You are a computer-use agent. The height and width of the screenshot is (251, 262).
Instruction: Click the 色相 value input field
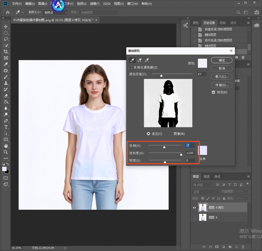pyautogui.click(x=190, y=146)
